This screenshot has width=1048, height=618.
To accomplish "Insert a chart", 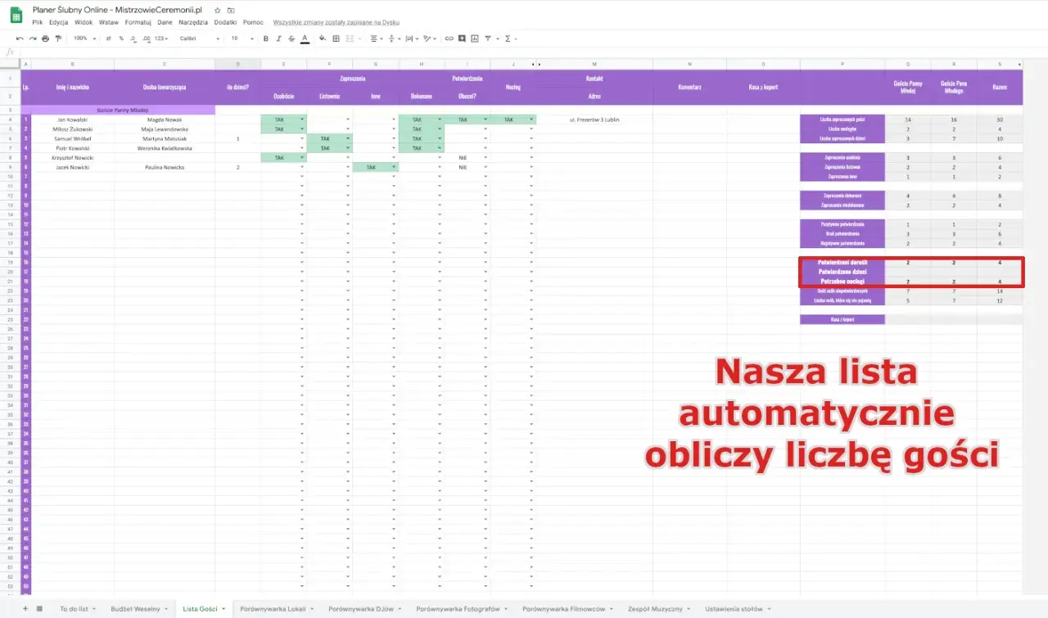I will (475, 38).
